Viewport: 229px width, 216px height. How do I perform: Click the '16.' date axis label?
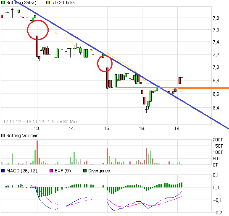point(142,128)
